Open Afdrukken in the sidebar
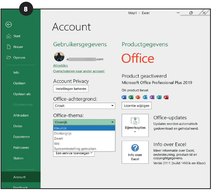The height and width of the screenshot is (192, 213). click(21, 115)
